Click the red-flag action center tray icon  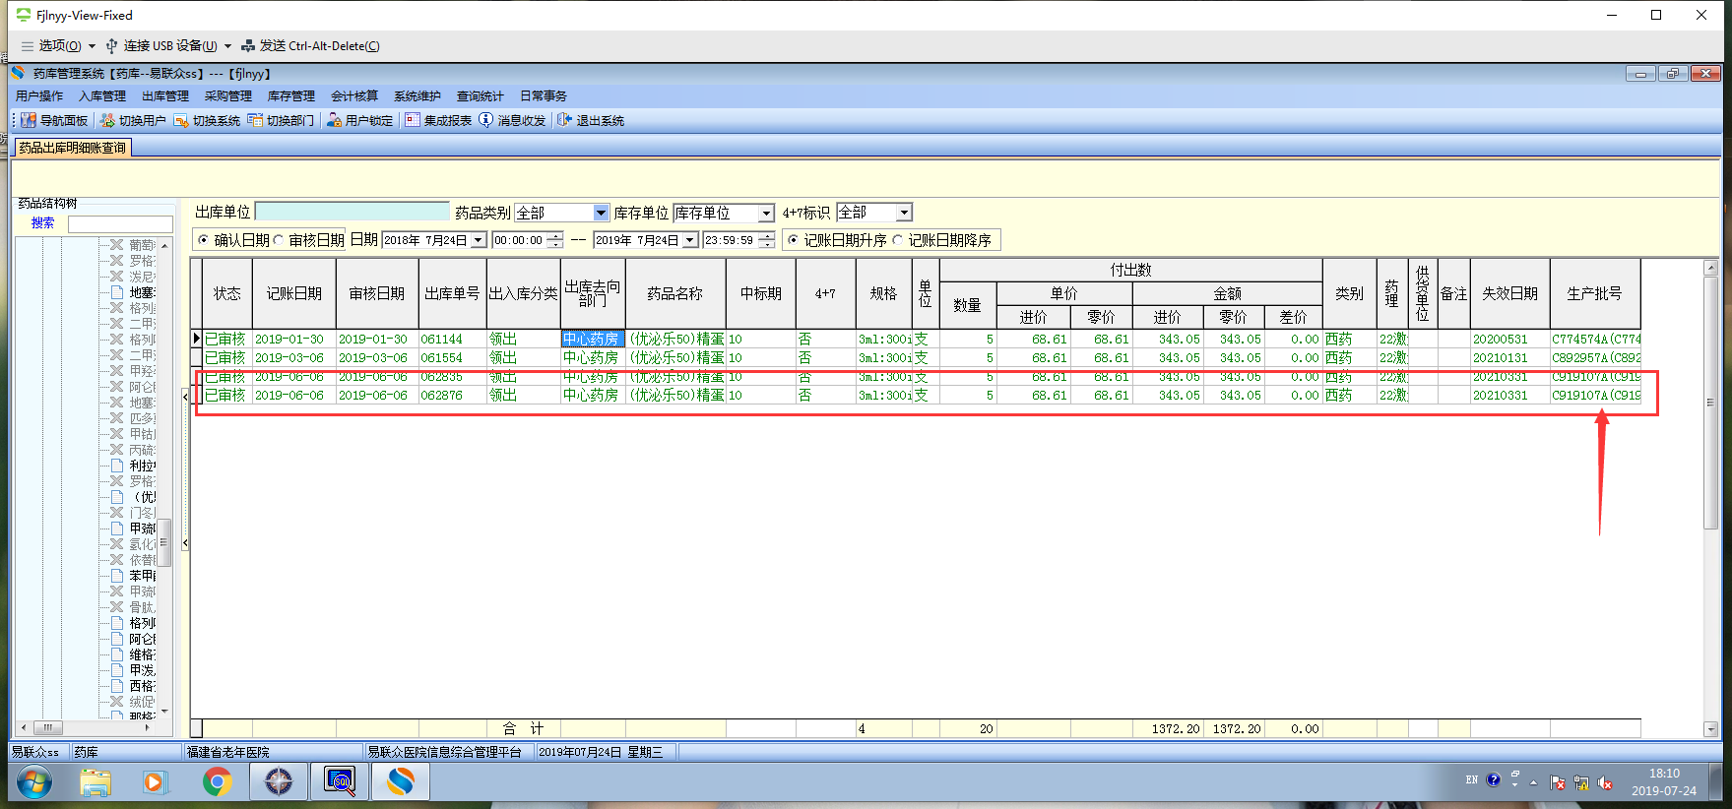coord(1558,783)
